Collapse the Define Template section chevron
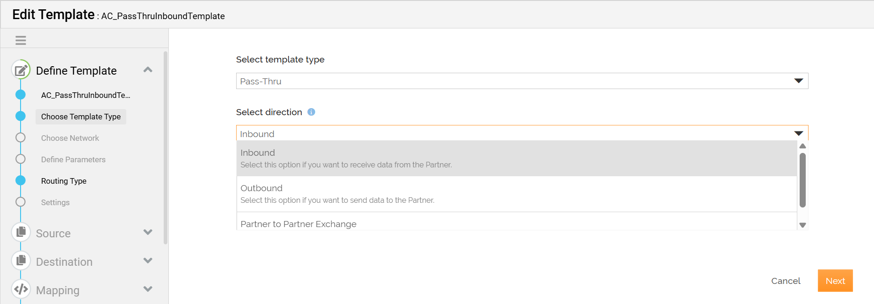Image resolution: width=874 pixels, height=304 pixels. coord(148,70)
